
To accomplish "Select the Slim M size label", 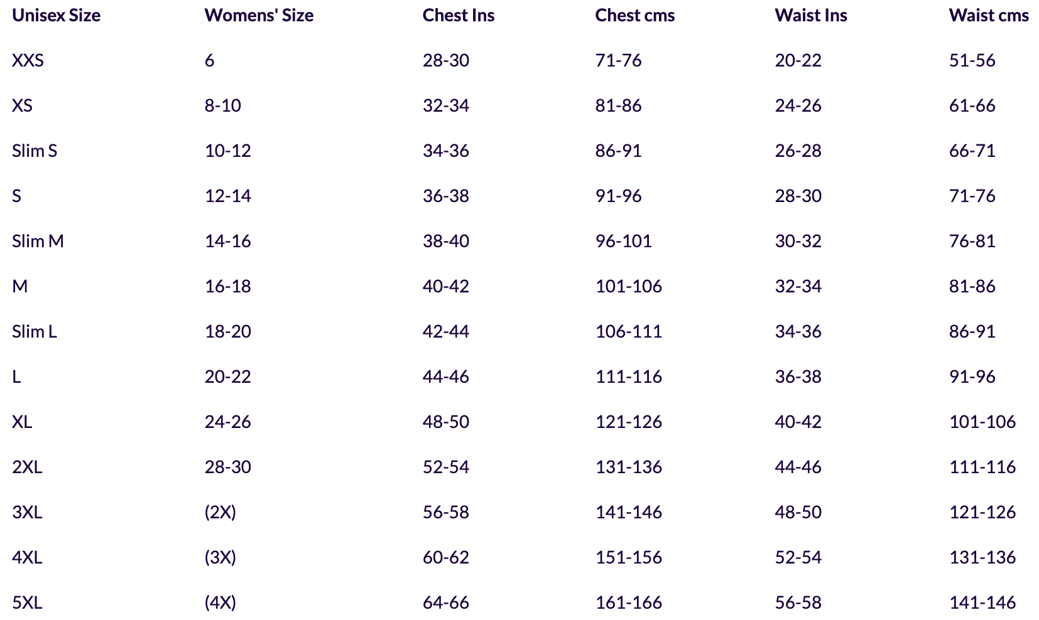I will click(38, 241).
